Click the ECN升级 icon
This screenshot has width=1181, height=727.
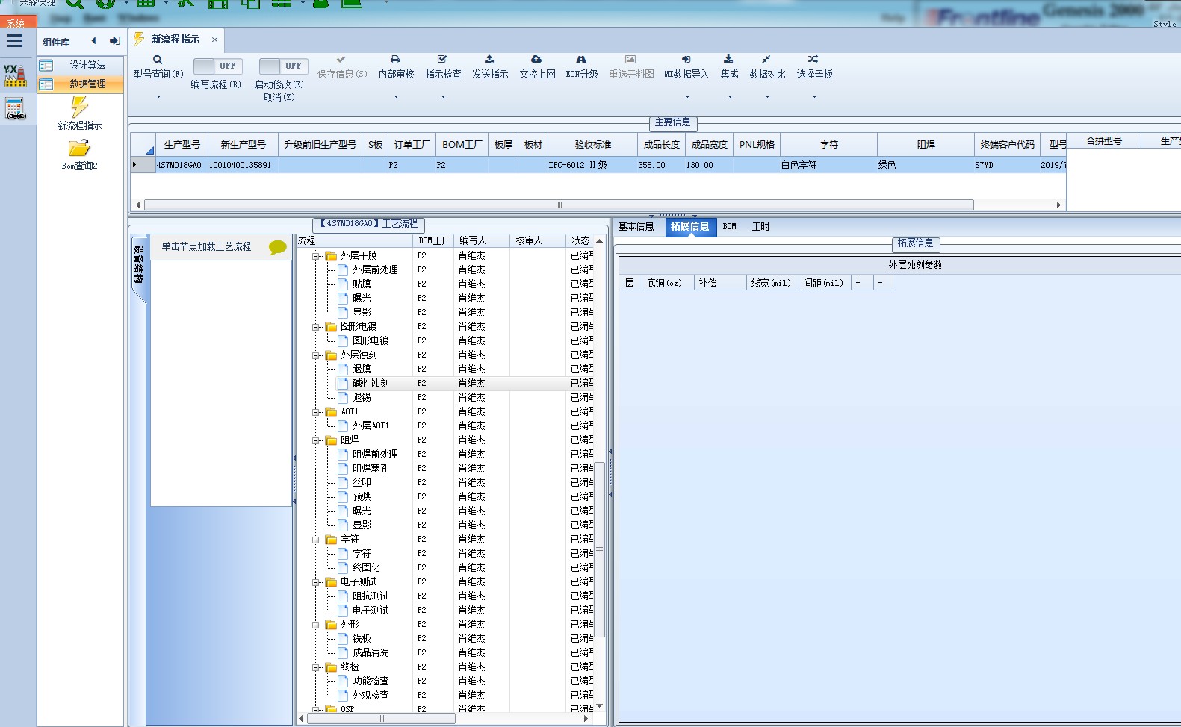click(x=581, y=59)
